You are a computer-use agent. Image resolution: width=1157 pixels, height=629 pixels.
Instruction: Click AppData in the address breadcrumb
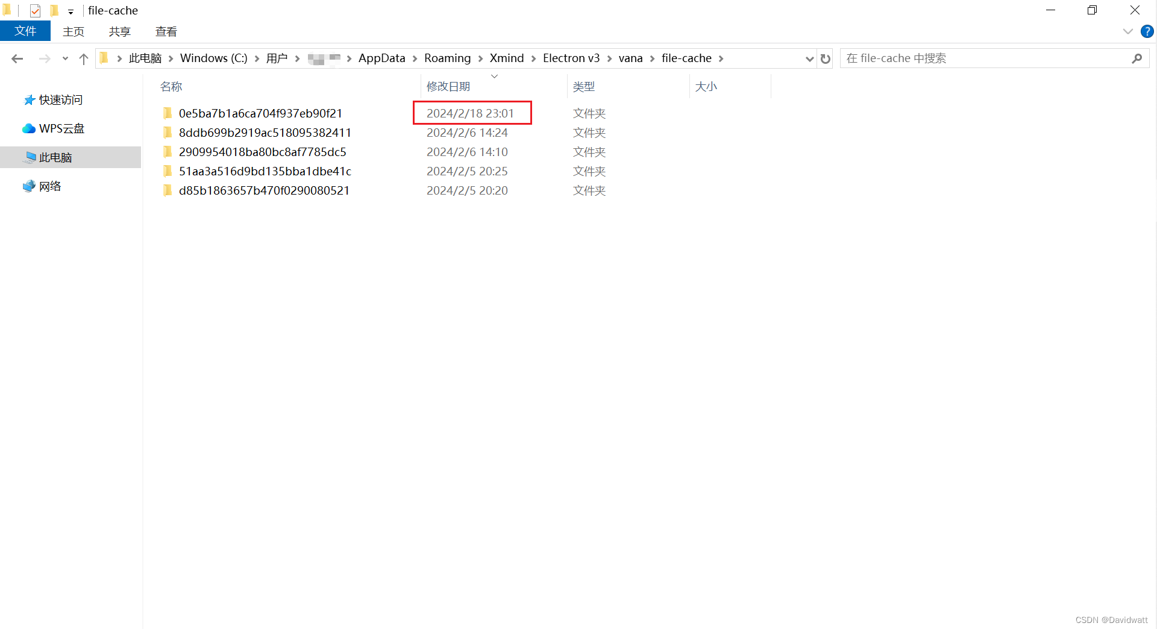point(382,58)
